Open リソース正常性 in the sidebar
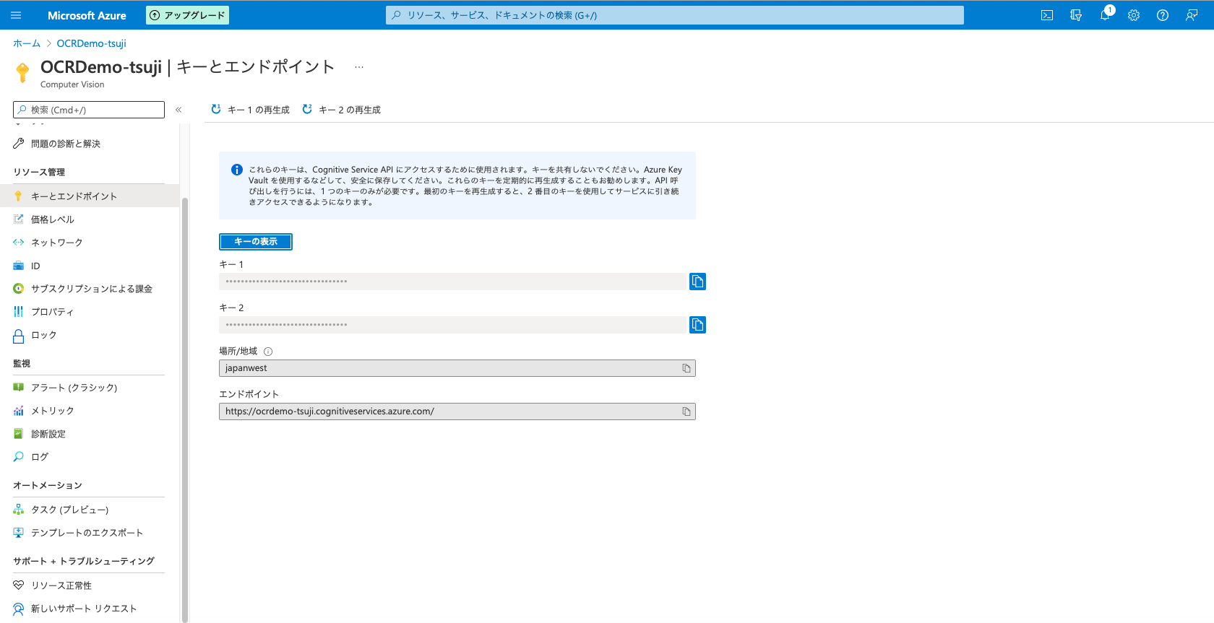Image resolution: width=1214 pixels, height=623 pixels. tap(90, 585)
